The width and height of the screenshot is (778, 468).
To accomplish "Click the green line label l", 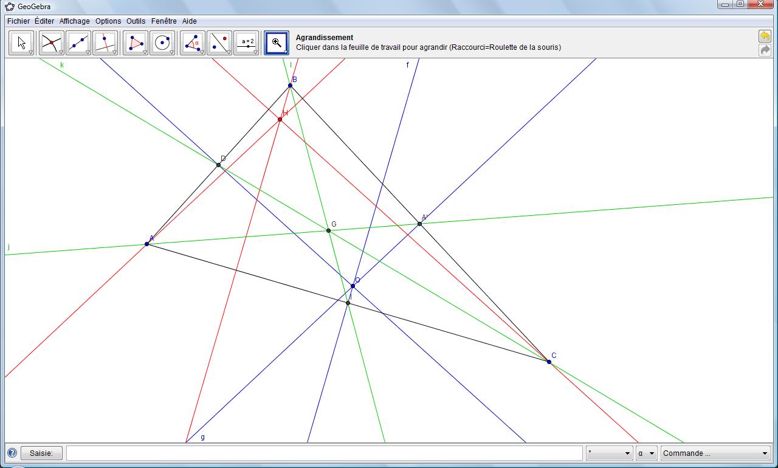I will 291,65.
